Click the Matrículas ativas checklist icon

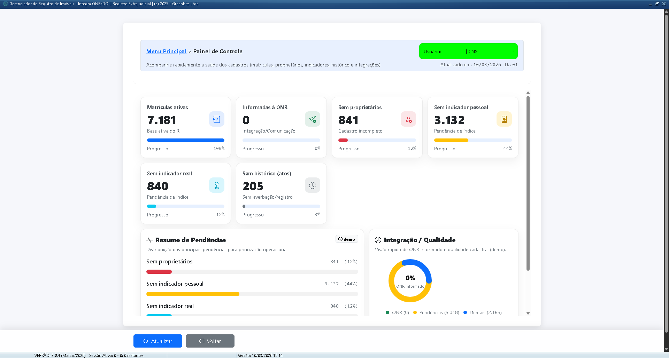[x=216, y=119]
